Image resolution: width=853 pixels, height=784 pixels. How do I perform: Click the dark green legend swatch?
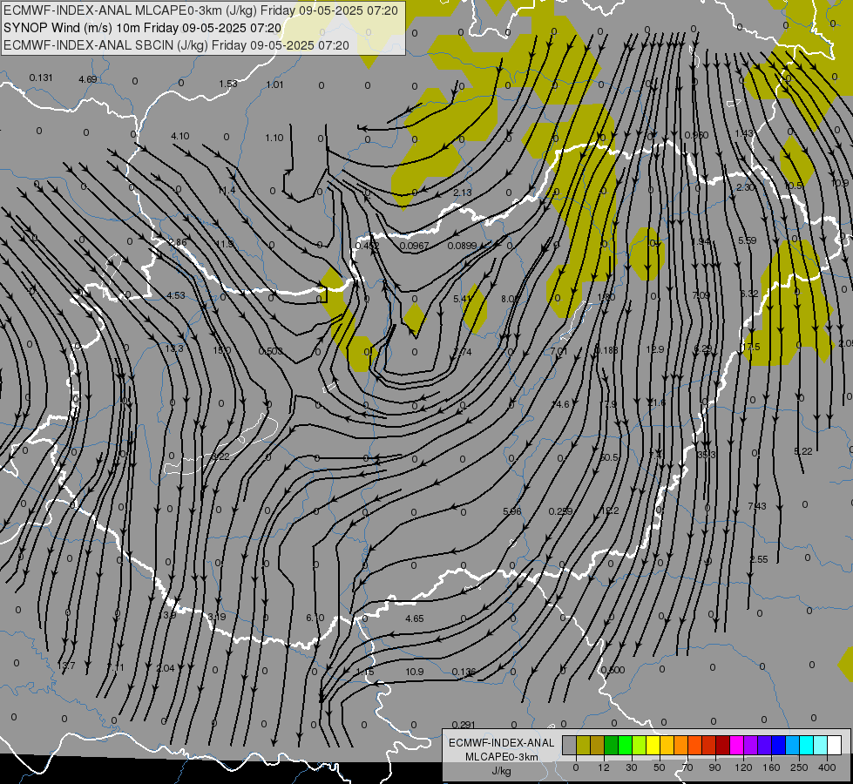[612, 745]
